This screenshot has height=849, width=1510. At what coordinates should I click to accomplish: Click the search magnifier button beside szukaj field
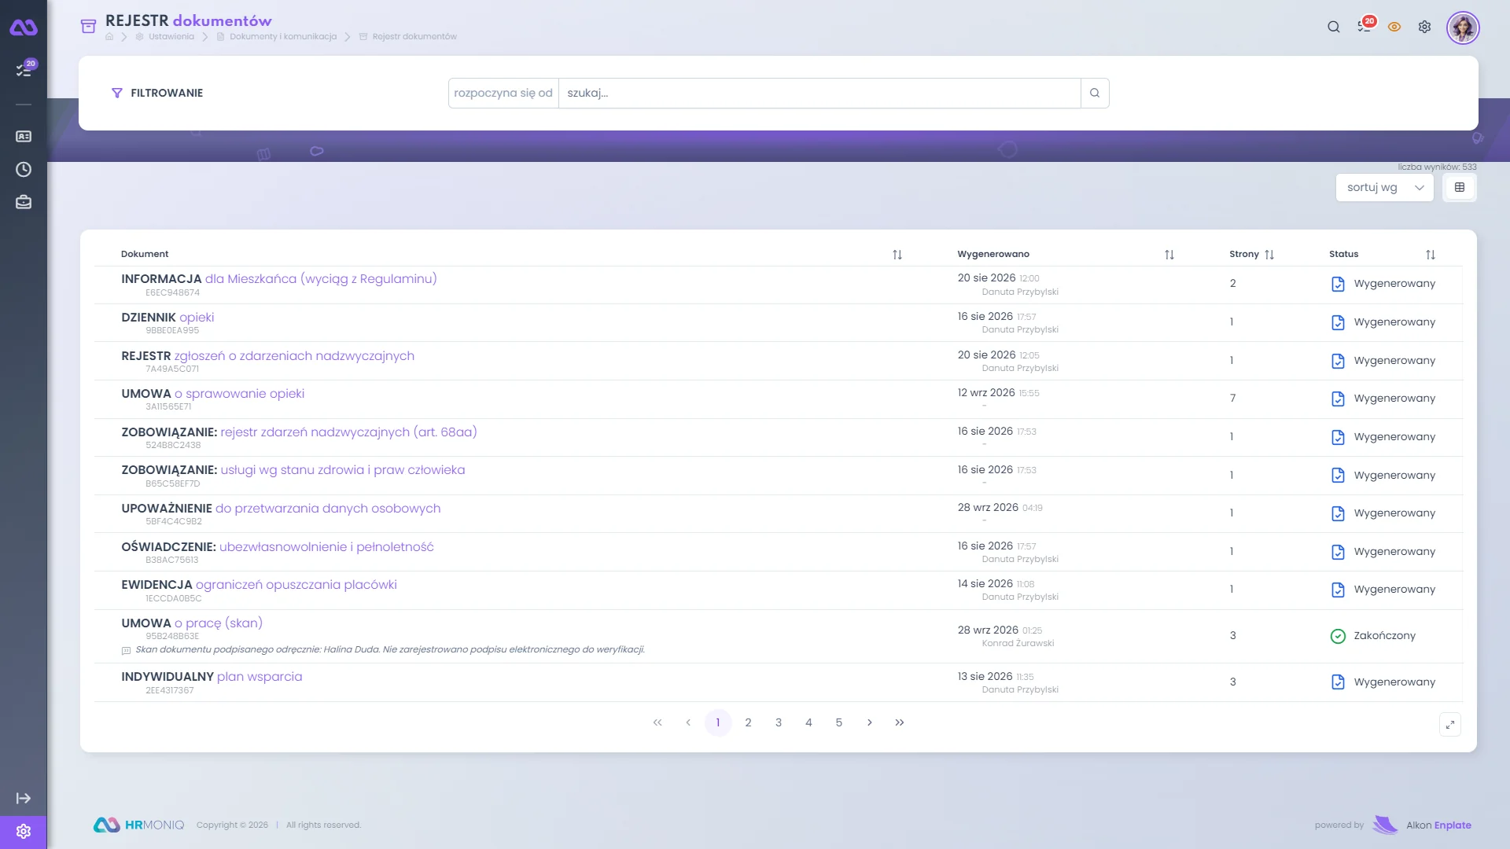(x=1095, y=93)
